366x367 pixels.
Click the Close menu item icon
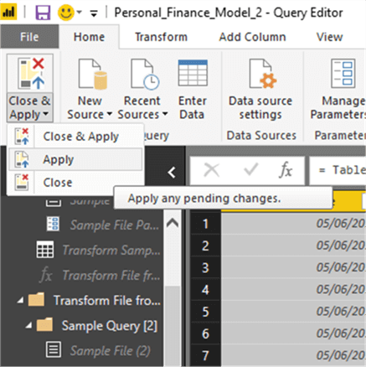(x=22, y=182)
